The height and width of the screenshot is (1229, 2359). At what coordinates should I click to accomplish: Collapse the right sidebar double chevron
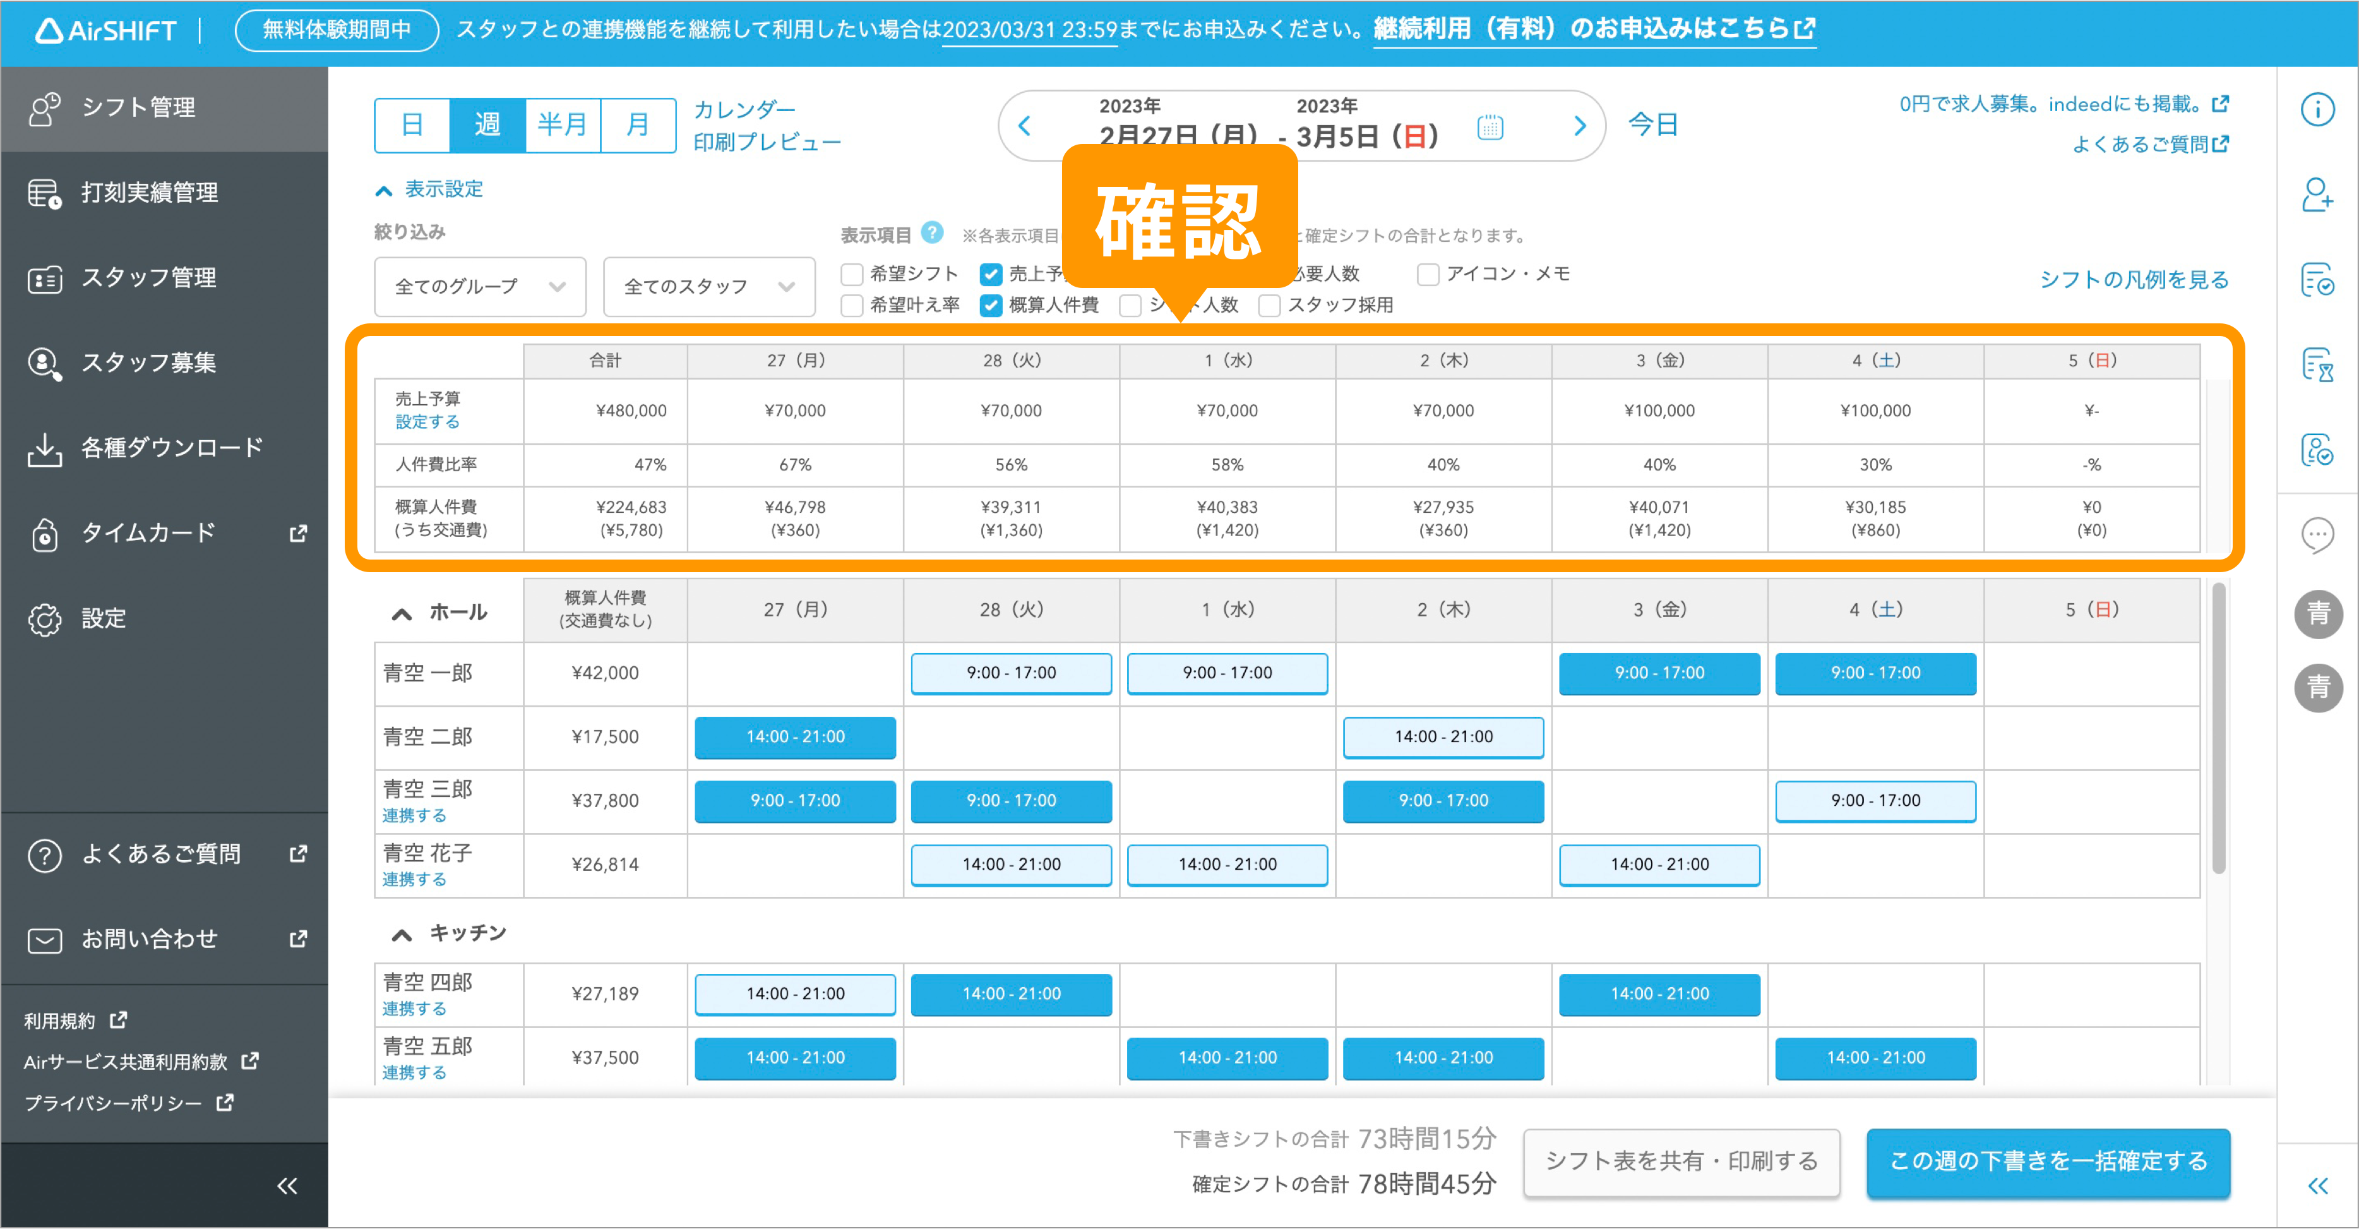point(2317,1186)
